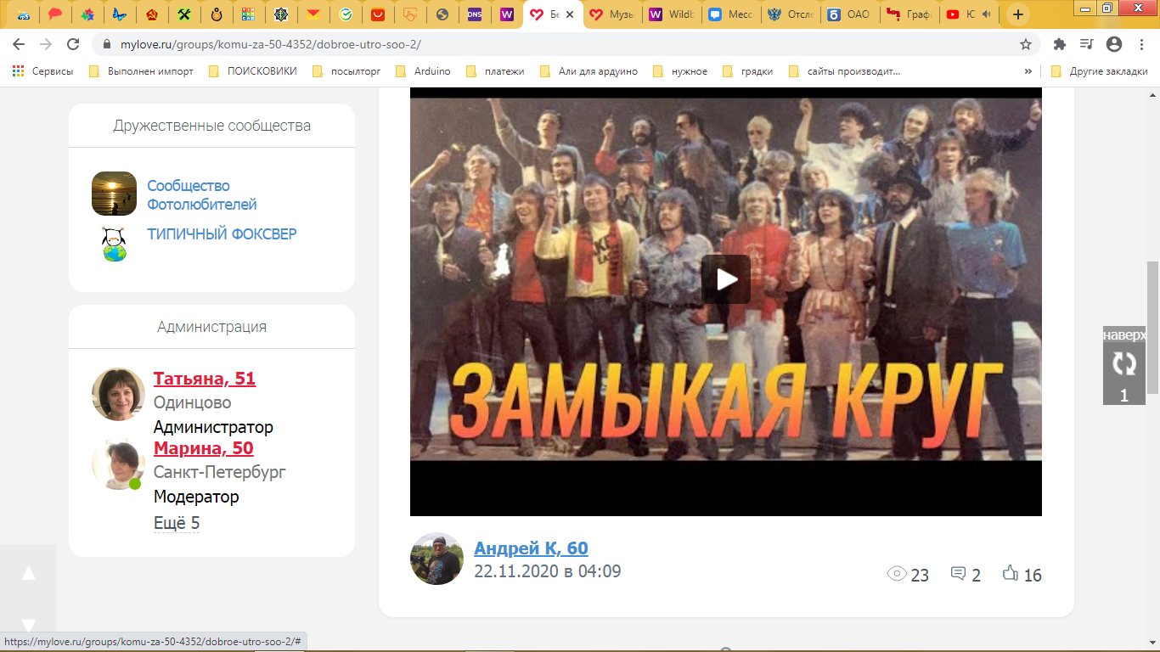Click the sunset community thumbnail
Viewport: 1160px width, 652px height.
pyautogui.click(x=115, y=194)
